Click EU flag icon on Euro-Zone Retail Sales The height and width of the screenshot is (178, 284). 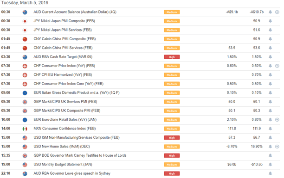click(25, 120)
